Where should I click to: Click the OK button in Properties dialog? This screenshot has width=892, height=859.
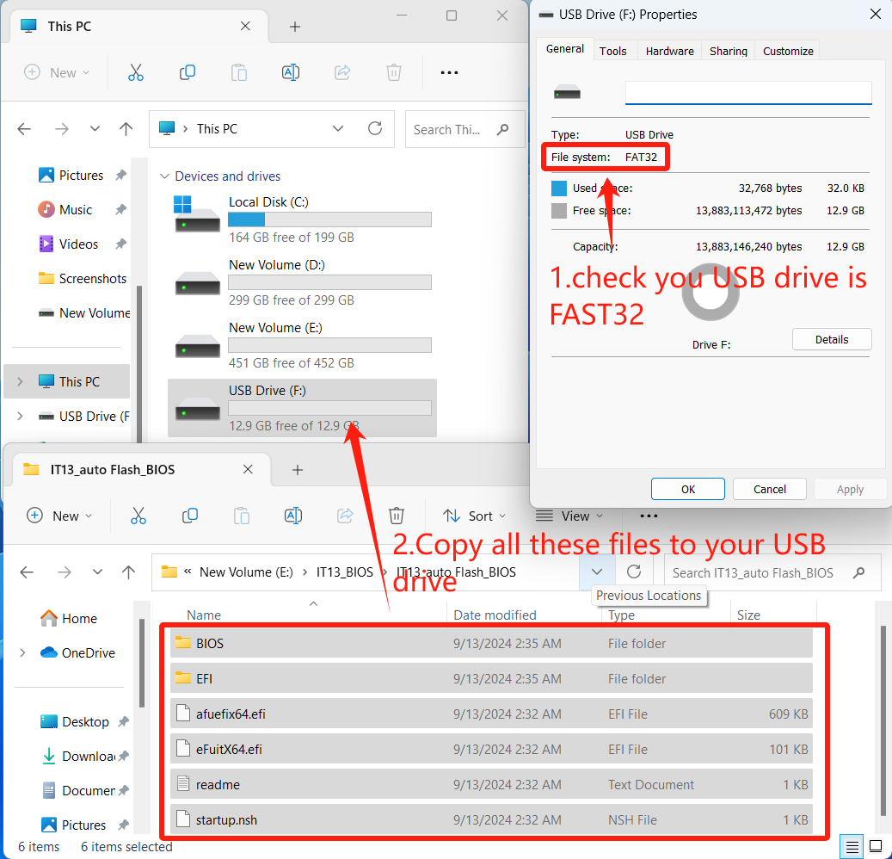pyautogui.click(x=687, y=489)
